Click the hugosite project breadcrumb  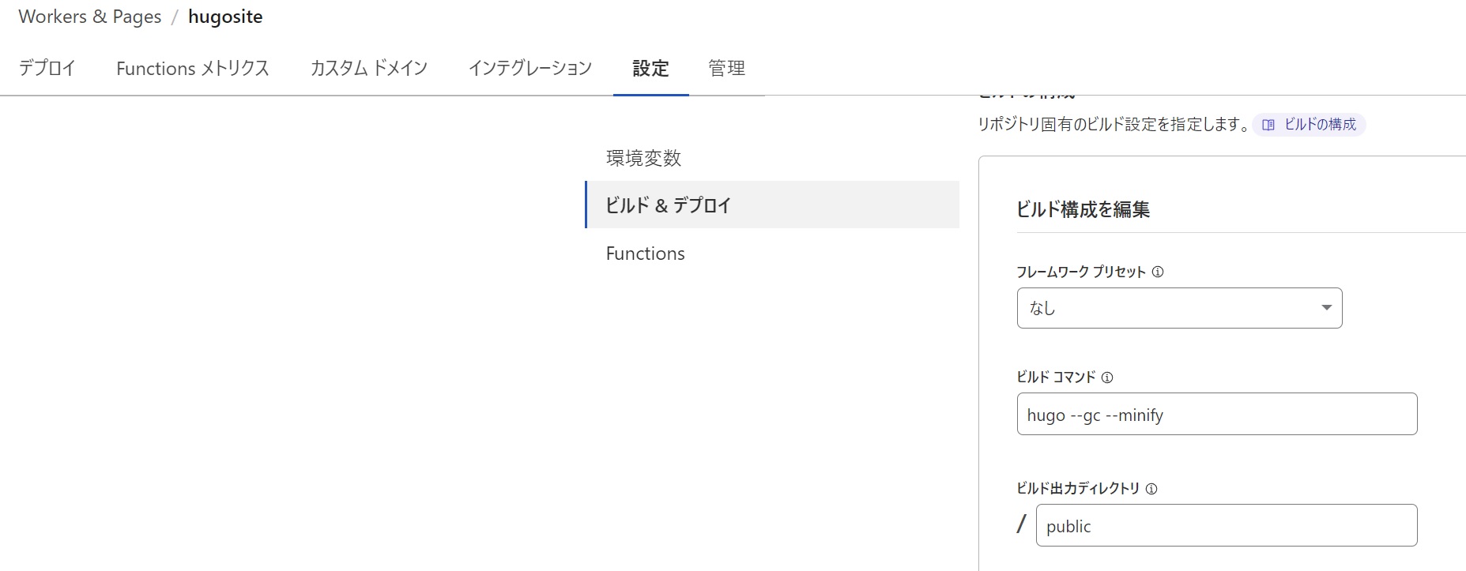225,17
